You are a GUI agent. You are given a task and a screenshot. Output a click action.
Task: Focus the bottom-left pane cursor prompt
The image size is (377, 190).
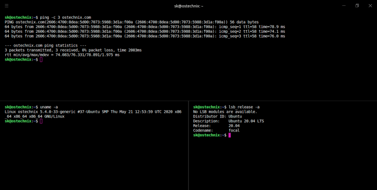pyautogui.click(x=41, y=121)
